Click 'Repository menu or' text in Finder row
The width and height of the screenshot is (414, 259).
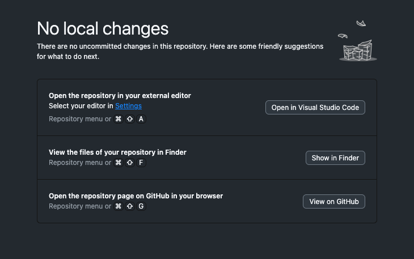click(79, 163)
